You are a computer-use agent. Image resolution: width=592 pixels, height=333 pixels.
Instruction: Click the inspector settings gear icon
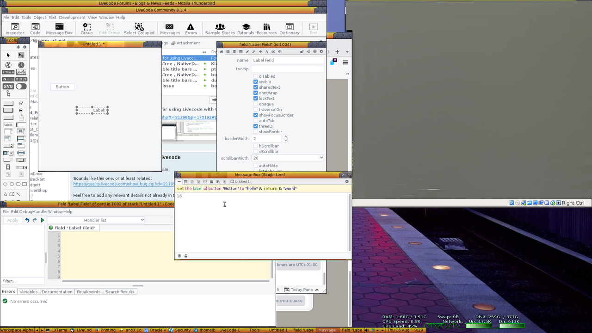point(321,52)
